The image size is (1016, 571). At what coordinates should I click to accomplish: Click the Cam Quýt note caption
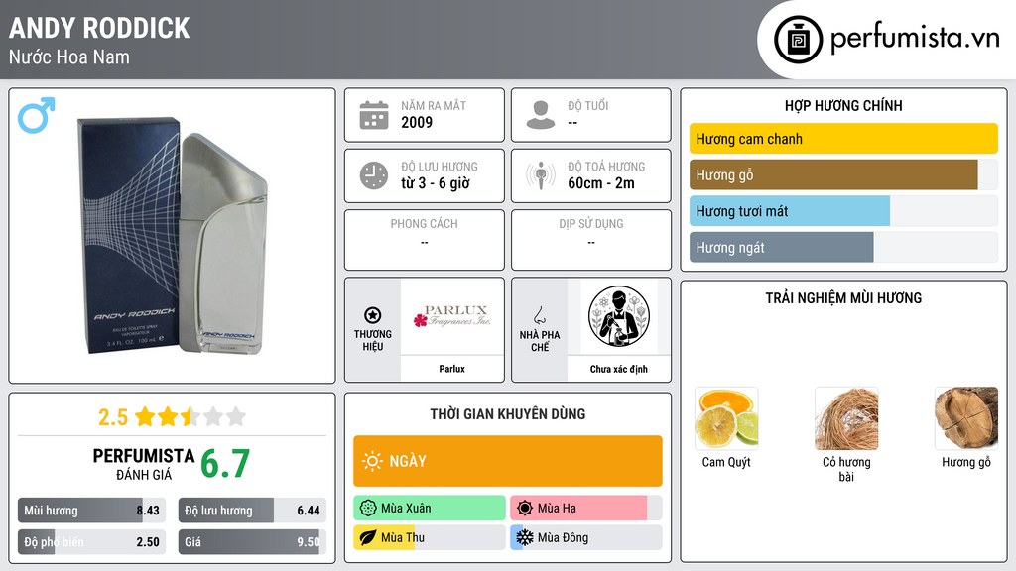click(x=726, y=462)
